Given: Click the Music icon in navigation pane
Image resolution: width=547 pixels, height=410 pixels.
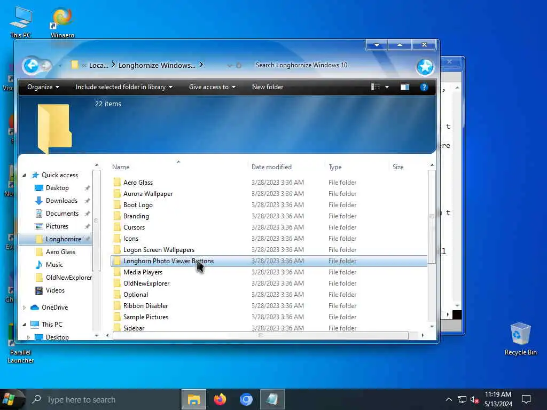Looking at the screenshot, I should point(38,265).
